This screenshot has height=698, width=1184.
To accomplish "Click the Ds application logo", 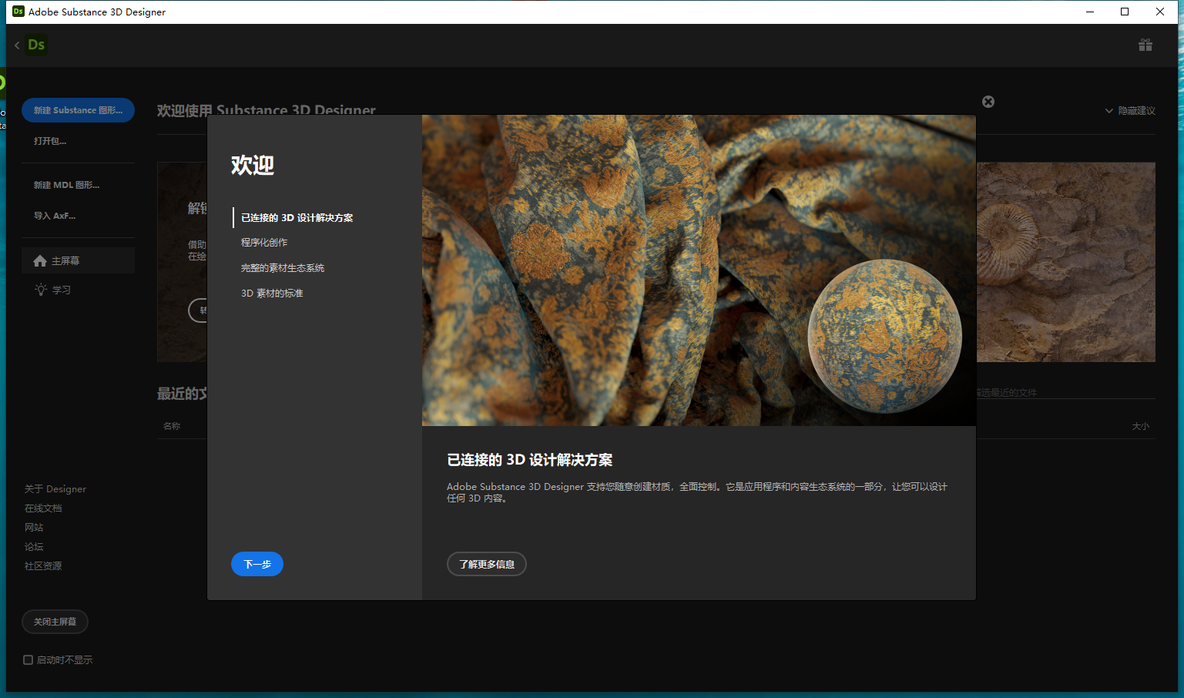I will tap(36, 45).
